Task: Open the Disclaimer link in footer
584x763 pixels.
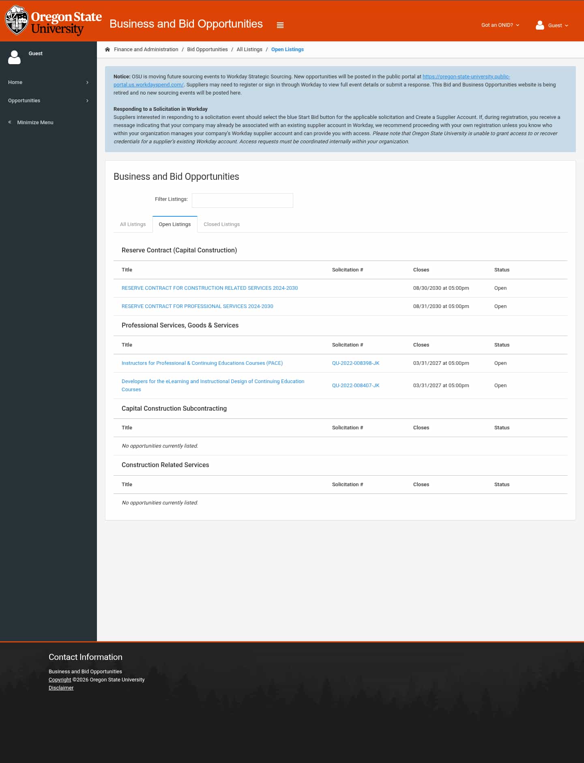Action: pyautogui.click(x=61, y=688)
